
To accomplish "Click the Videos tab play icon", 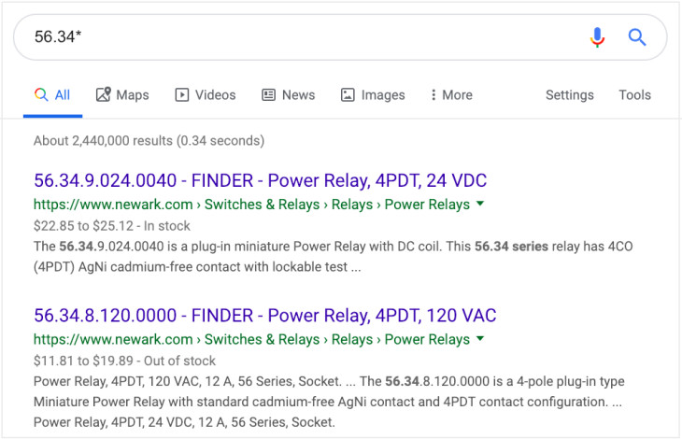I will (x=182, y=94).
